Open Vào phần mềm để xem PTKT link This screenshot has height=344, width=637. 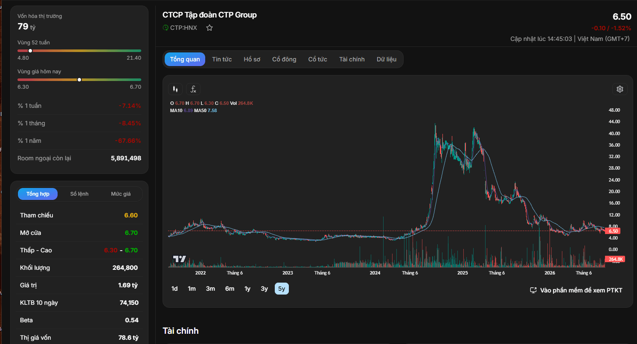[576, 290]
